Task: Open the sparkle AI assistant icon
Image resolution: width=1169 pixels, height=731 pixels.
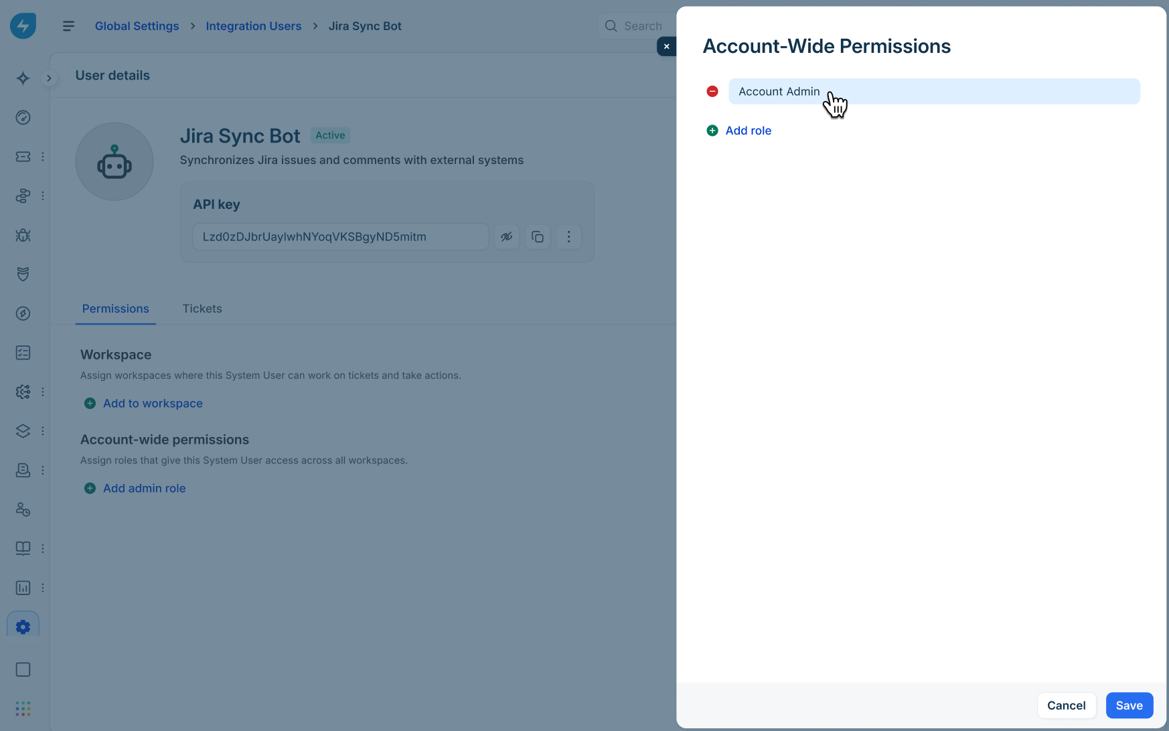Action: [x=23, y=78]
